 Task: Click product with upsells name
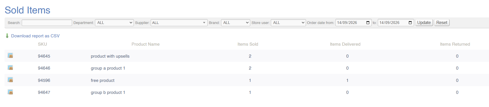click(110, 56)
